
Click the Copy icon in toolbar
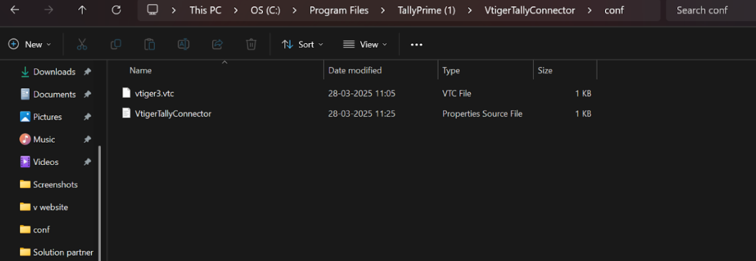coord(116,44)
